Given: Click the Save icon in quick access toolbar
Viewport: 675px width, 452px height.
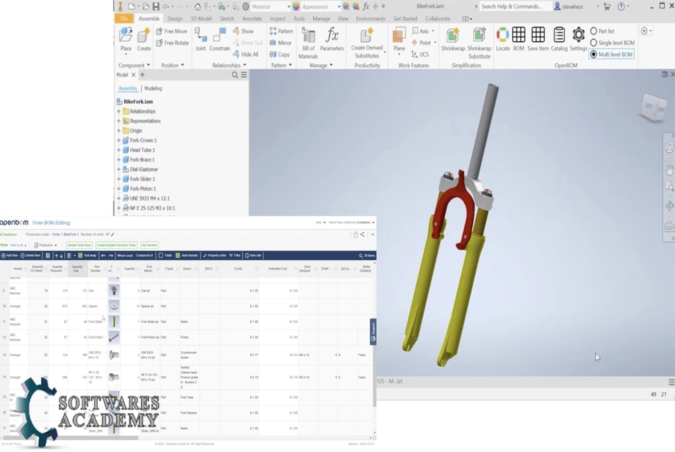Looking at the screenshot, I should [x=156, y=6].
